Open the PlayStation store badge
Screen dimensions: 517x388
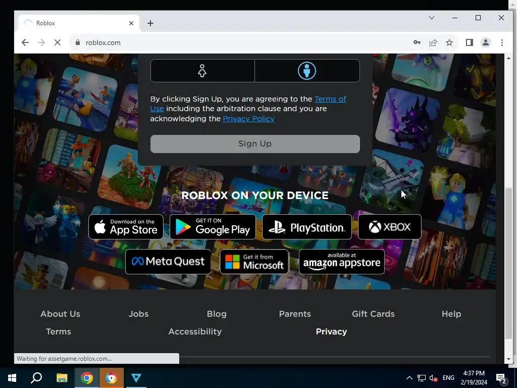pyautogui.click(x=307, y=227)
